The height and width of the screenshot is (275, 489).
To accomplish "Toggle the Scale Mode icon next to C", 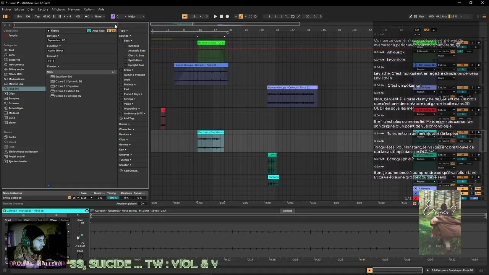I will pos(113,16).
